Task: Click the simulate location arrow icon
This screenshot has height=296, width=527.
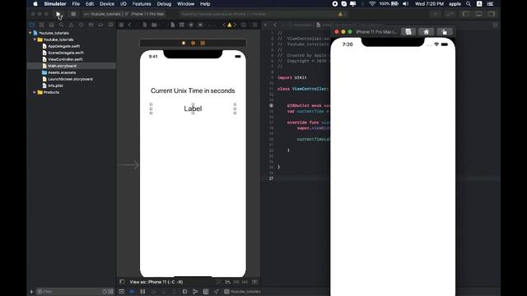Action: (x=216, y=292)
